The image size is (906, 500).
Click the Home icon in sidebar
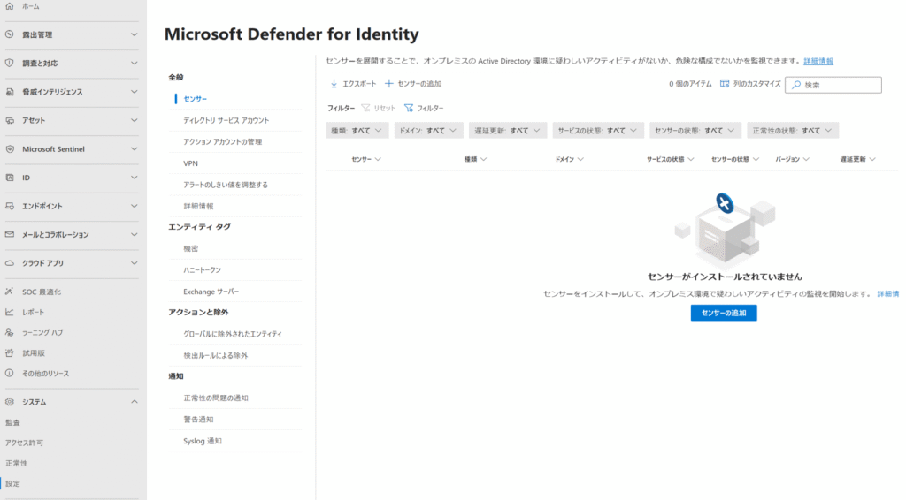coord(9,6)
